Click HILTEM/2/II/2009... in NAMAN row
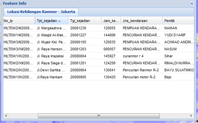This screenshot has height=123, width=198. coord(18,28)
